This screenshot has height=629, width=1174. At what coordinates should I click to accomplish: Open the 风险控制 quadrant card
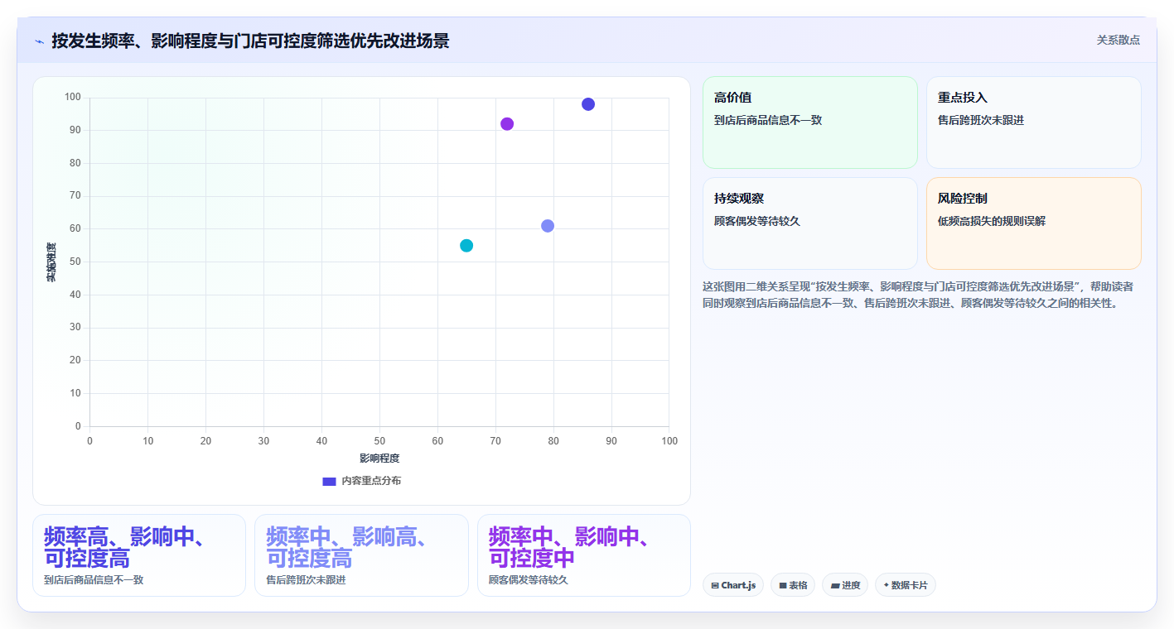pyautogui.click(x=1034, y=223)
